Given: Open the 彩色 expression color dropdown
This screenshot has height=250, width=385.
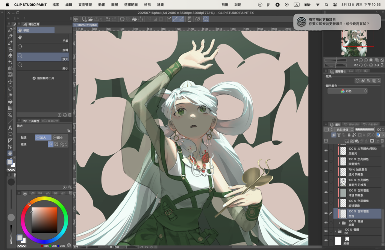Looking at the screenshot, I should 347,91.
